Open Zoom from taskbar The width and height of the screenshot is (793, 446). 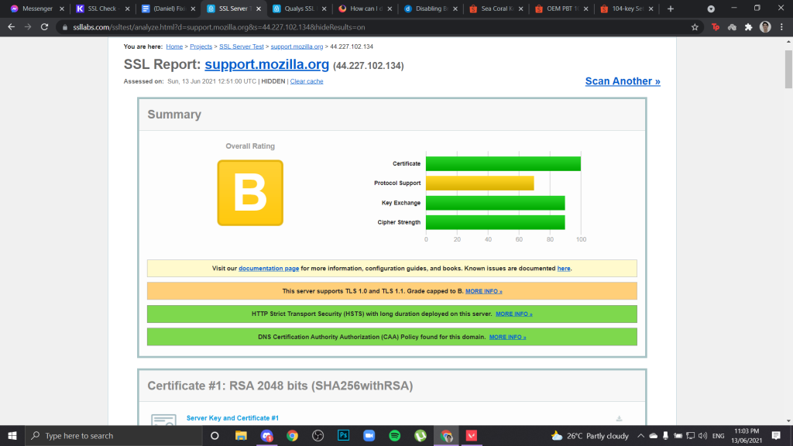[369, 435]
